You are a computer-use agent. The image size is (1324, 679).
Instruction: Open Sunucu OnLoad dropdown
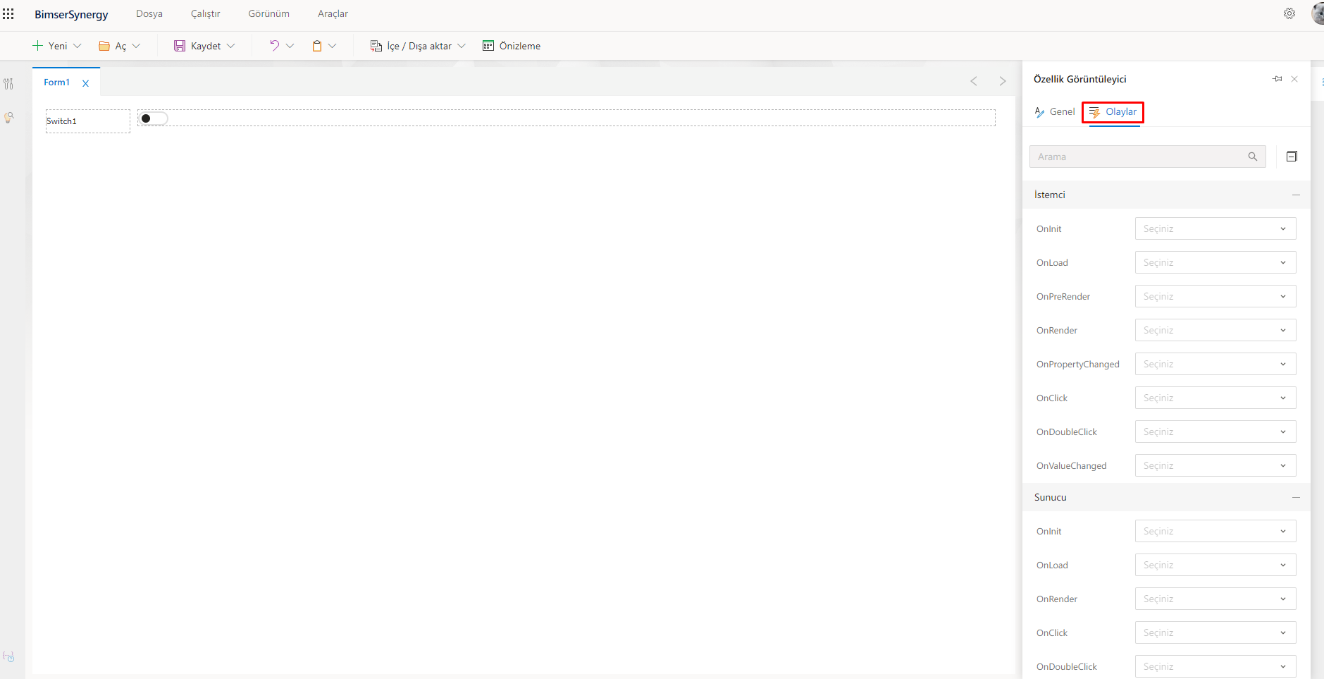click(1215, 565)
